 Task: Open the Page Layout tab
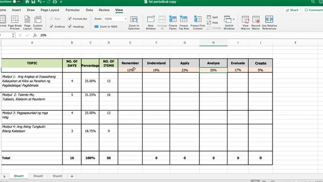(x=50, y=10)
